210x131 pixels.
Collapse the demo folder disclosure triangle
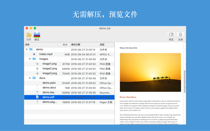27,50
